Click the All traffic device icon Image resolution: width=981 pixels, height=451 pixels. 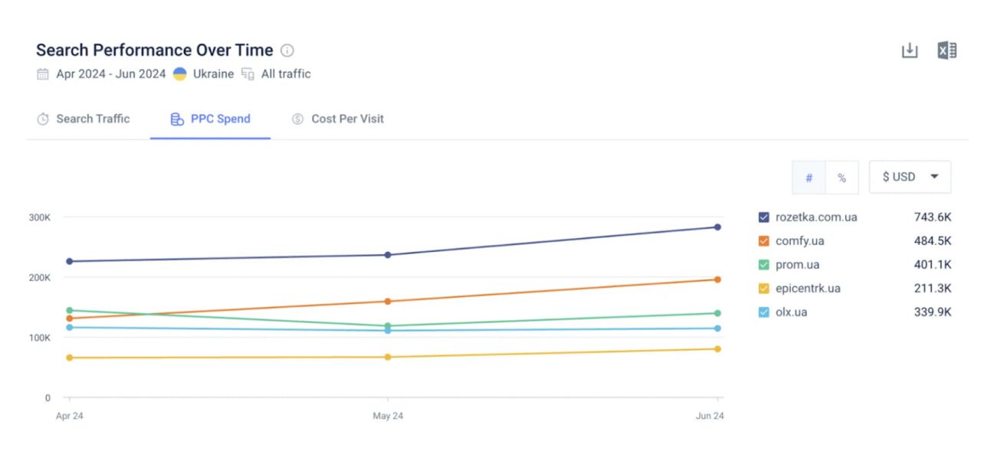(x=248, y=74)
